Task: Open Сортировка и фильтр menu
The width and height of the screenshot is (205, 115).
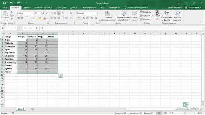Action: click(x=167, y=16)
